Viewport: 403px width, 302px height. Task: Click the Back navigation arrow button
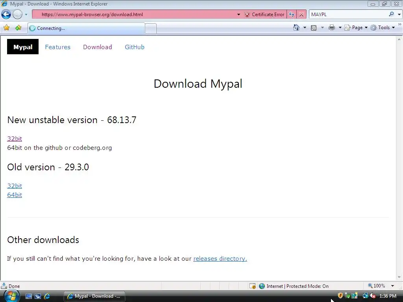point(6,15)
